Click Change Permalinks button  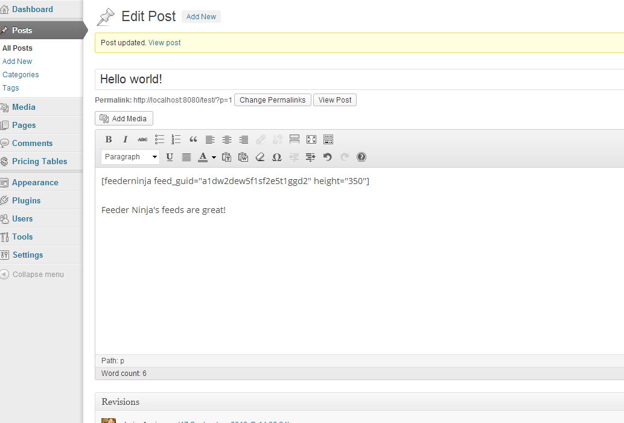273,100
